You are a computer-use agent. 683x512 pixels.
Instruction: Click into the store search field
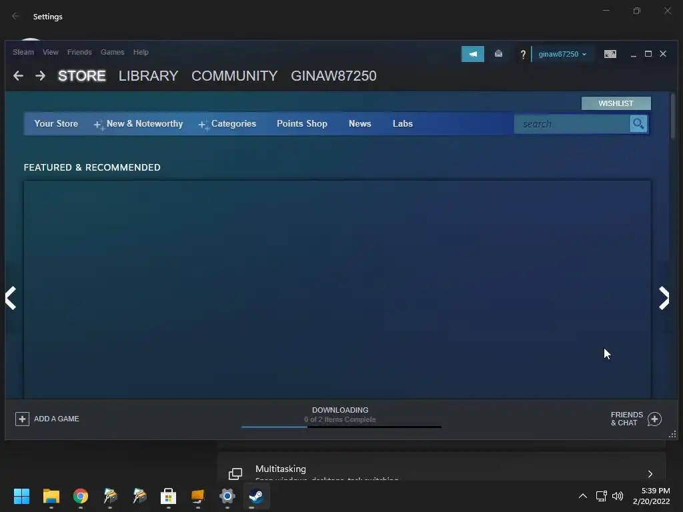[x=572, y=123]
